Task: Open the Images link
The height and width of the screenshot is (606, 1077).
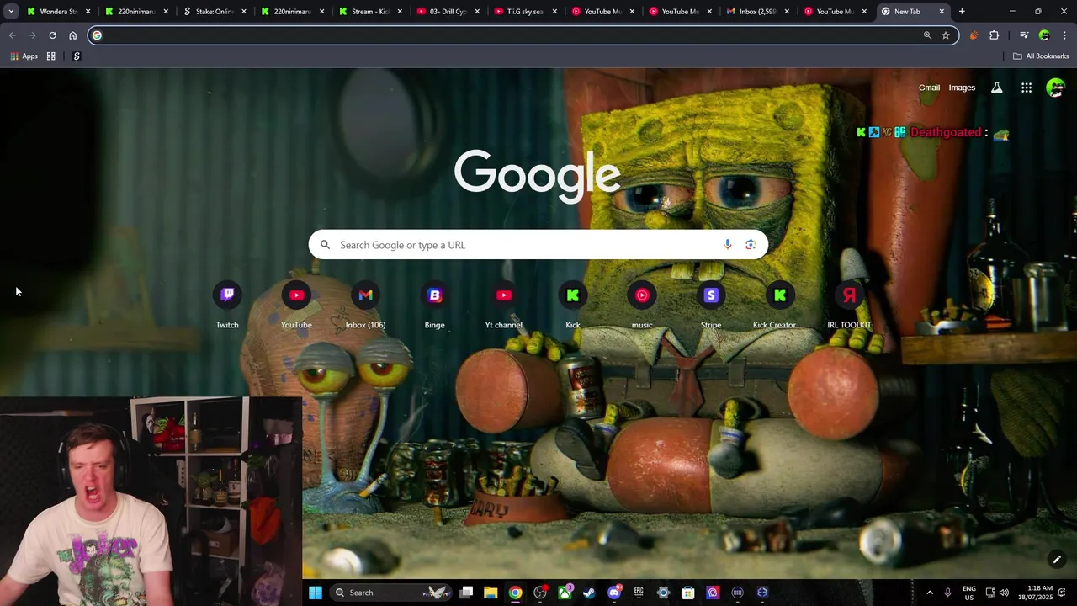Action: pos(962,88)
